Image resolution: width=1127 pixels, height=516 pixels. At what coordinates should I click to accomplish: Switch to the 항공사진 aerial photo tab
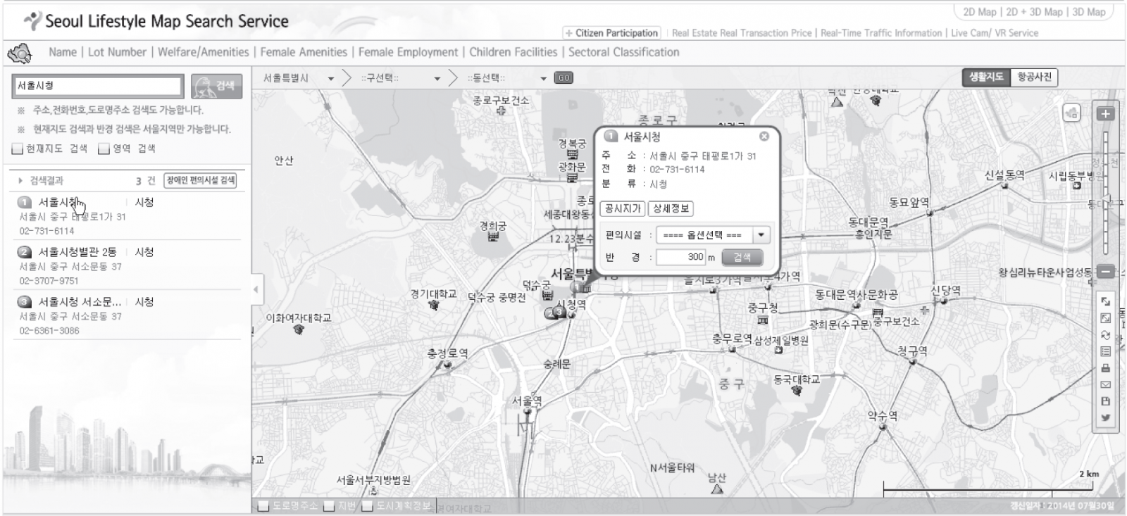tap(1033, 77)
